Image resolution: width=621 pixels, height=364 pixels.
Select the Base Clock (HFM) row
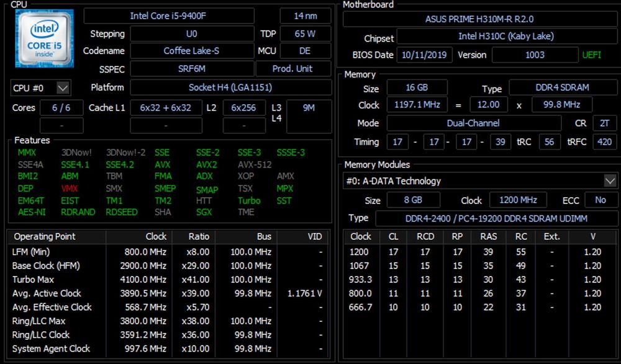click(x=168, y=265)
